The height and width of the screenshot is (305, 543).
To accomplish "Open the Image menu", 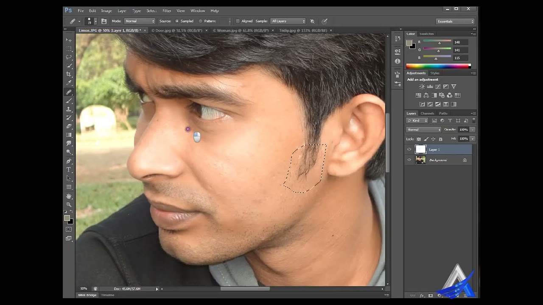I will 106,11.
